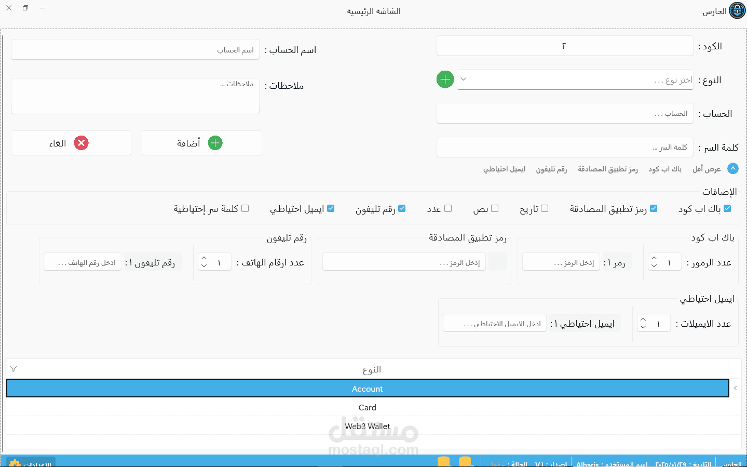This screenshot has width=747, height=467.
Task: Click the ملاحظات notes text area
Action: pyautogui.click(x=135, y=96)
